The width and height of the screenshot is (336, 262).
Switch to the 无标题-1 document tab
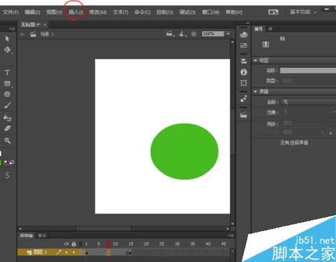30,24
